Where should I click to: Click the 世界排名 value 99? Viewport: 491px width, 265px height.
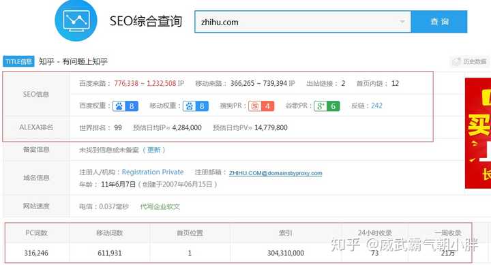point(118,127)
